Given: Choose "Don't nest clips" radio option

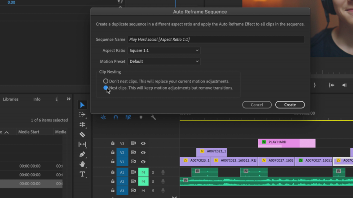Looking at the screenshot, I should [x=106, y=81].
